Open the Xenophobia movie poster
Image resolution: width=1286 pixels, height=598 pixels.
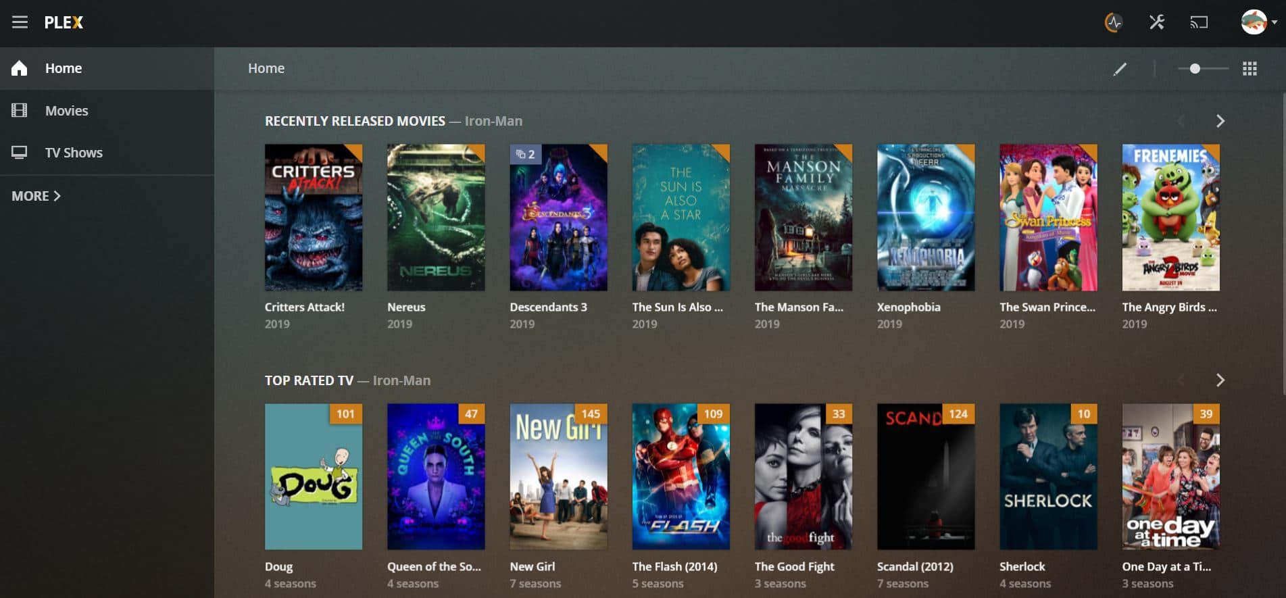point(926,218)
